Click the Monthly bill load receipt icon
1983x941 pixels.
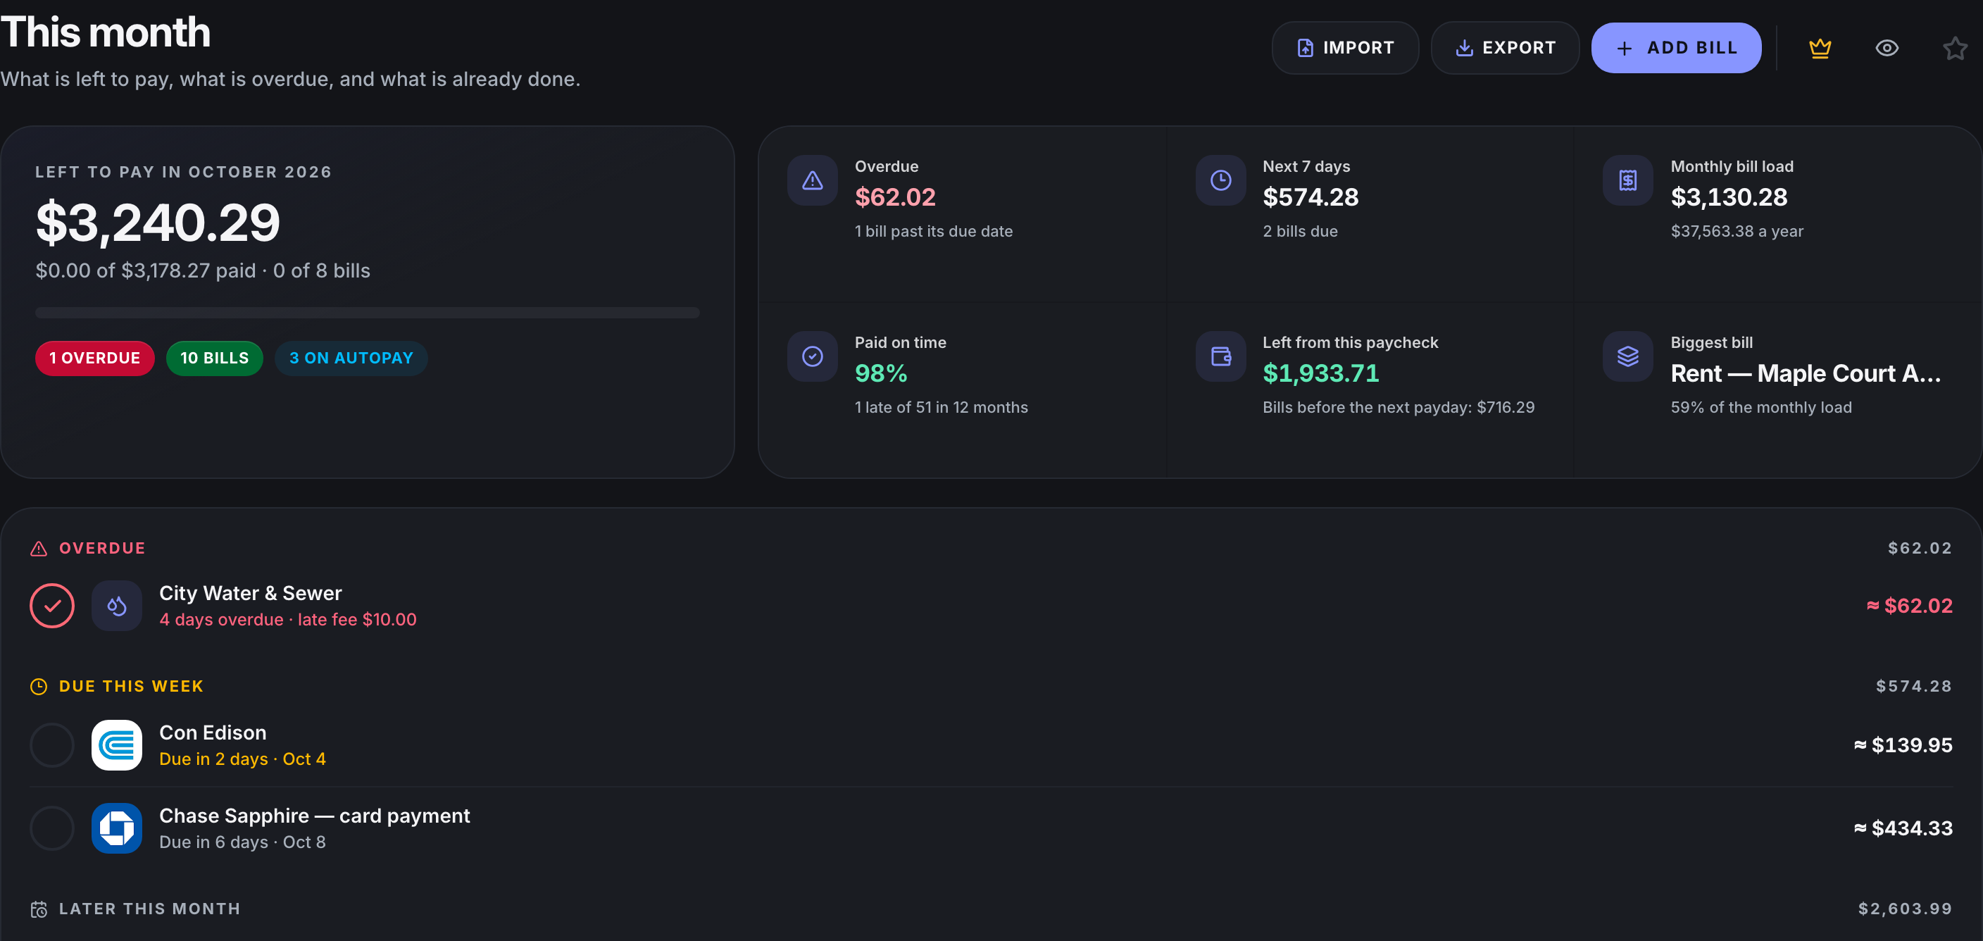coord(1627,180)
